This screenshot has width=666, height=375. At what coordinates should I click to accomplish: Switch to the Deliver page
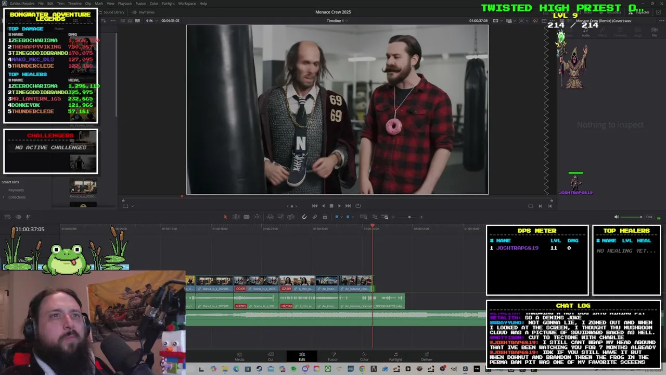tap(427, 357)
